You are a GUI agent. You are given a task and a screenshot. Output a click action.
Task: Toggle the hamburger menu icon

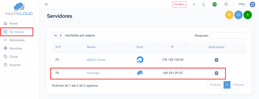pos(46,4)
